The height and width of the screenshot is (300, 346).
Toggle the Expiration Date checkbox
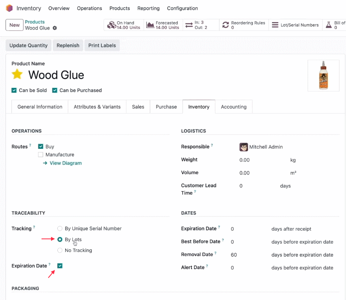(x=60, y=266)
